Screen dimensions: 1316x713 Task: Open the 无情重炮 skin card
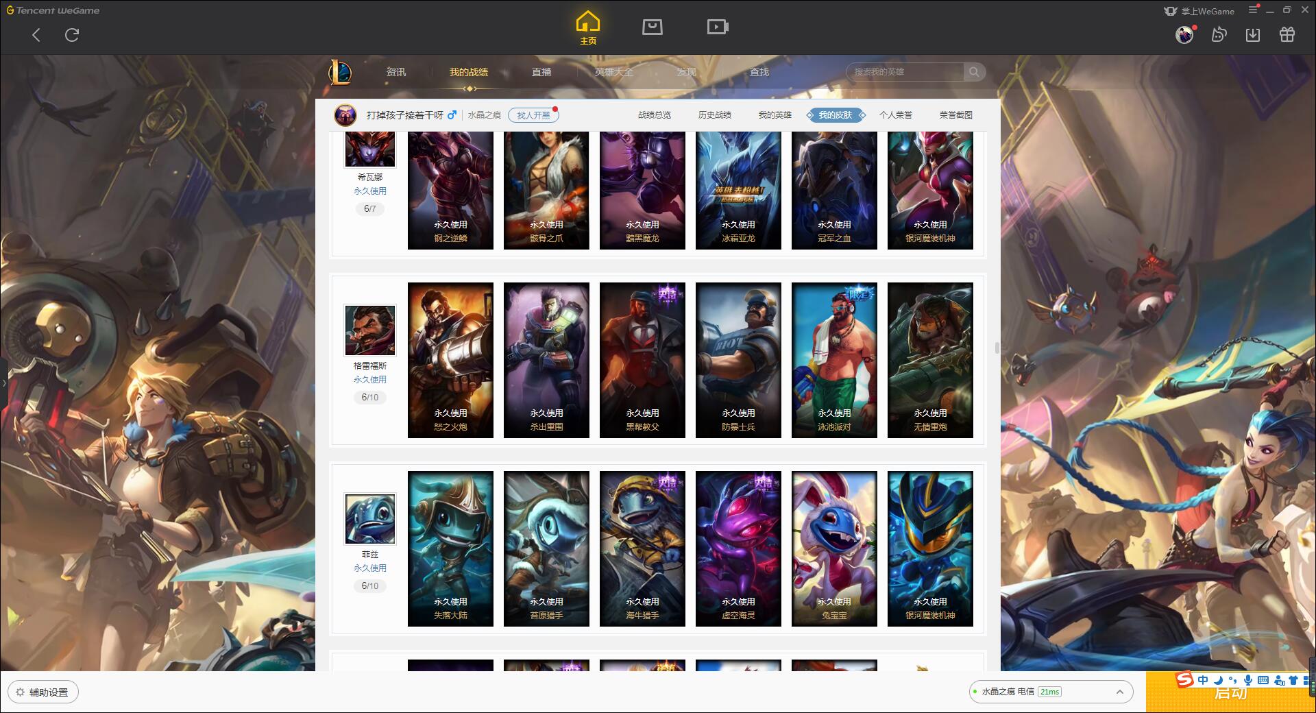point(930,360)
